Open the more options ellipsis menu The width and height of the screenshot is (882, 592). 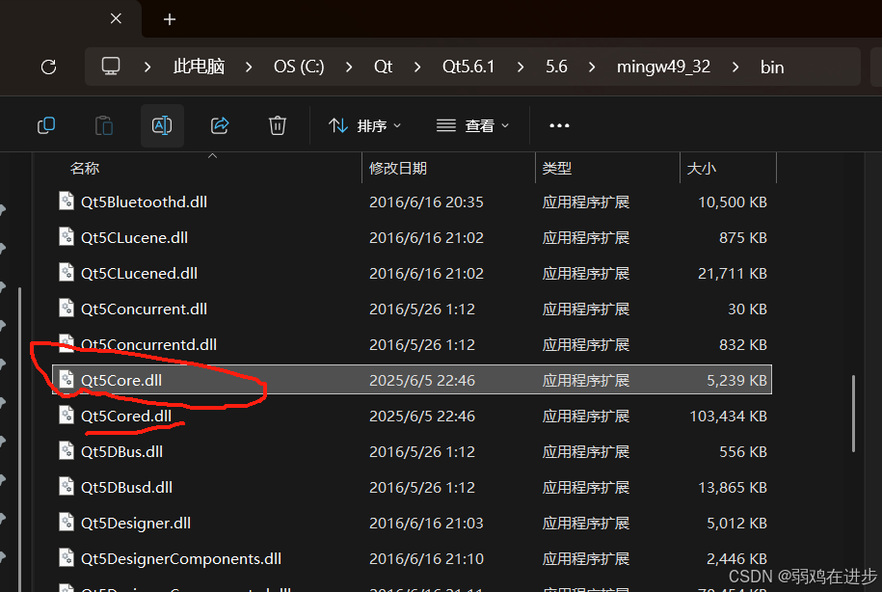559,125
